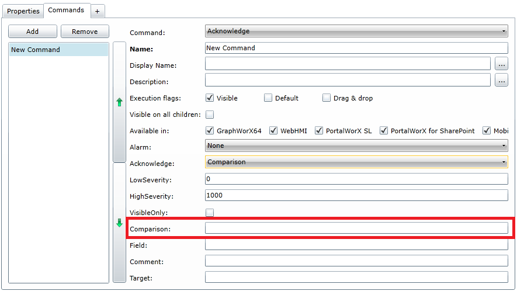Expand the Acknowledge dropdown showing Comparison
Viewport: 517px width, 291px height.
coord(356,162)
